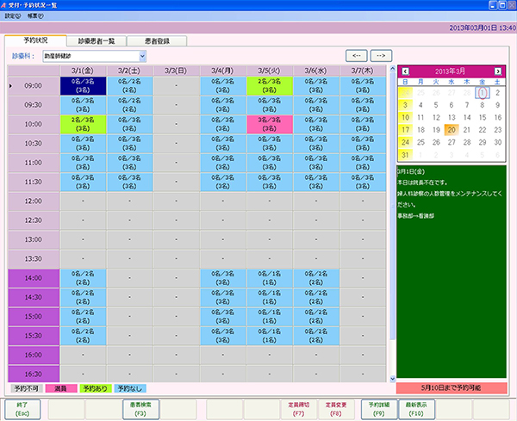Click the vertical scrollbar of the schedule
This screenshot has height=421, width=517.
[392, 224]
